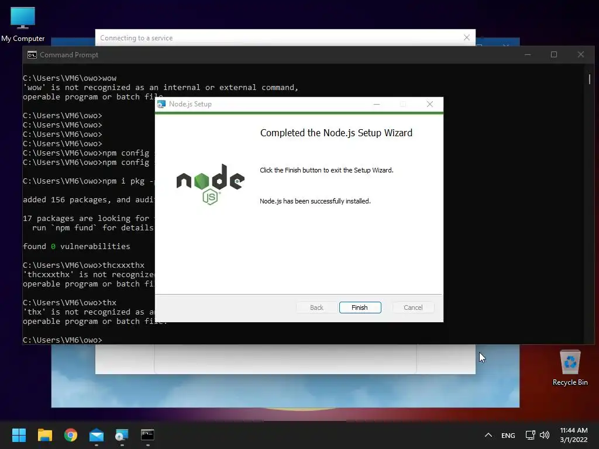Click 'found 0 vulnerabilities' text in Command Prompt
599x449 pixels.
[x=77, y=246]
